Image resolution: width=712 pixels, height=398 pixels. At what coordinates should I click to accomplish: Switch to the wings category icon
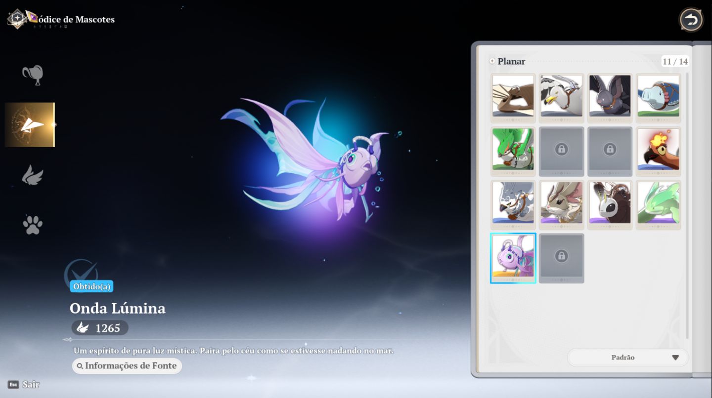pyautogui.click(x=33, y=175)
